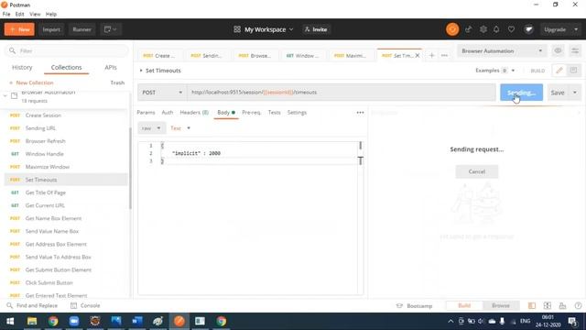This screenshot has height=330, width=586.
Task: Switch to Build mode
Action: (x=464, y=305)
